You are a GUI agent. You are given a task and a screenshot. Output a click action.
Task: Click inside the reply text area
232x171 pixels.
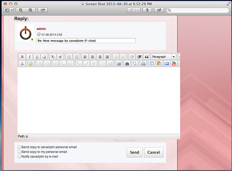[x=99, y=100]
